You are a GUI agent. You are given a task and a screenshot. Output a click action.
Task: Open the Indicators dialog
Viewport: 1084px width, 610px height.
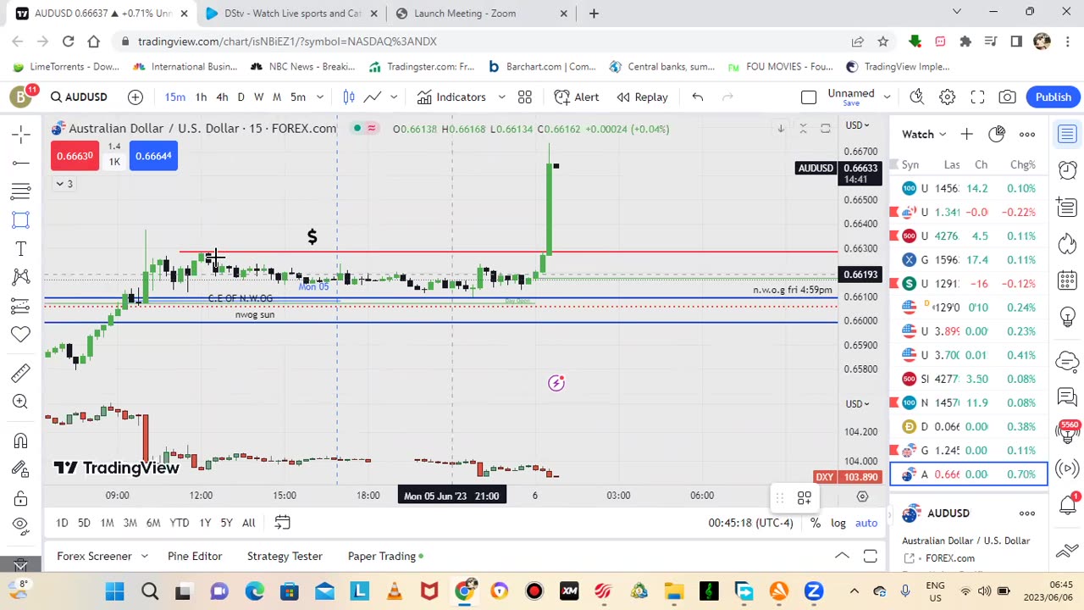[451, 97]
